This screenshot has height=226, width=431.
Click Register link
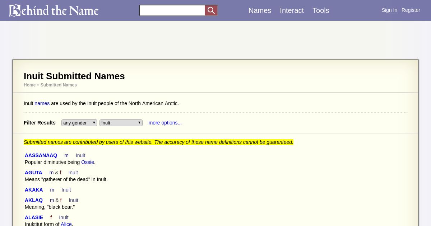pos(411,10)
